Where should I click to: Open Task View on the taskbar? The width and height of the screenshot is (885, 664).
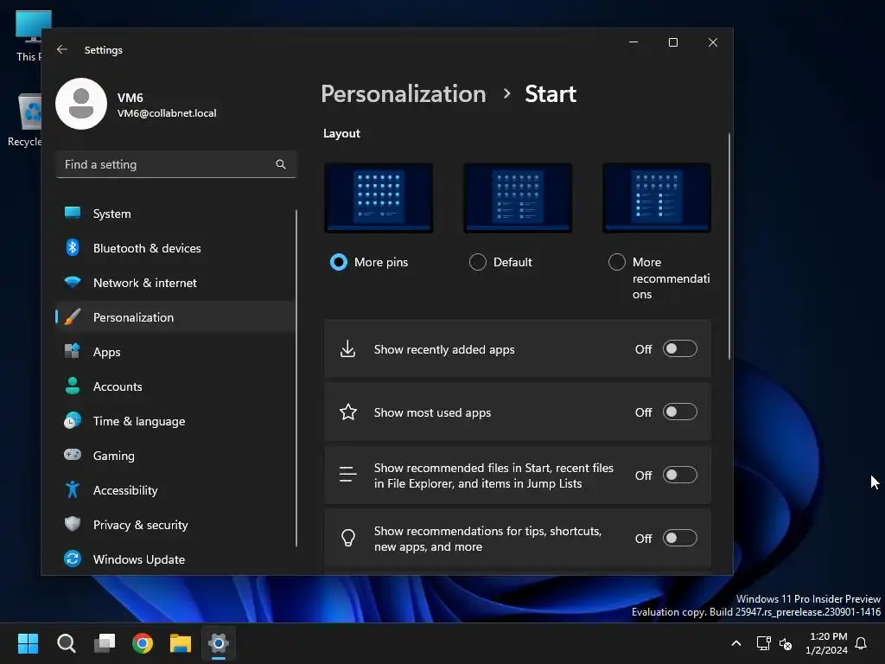point(105,643)
